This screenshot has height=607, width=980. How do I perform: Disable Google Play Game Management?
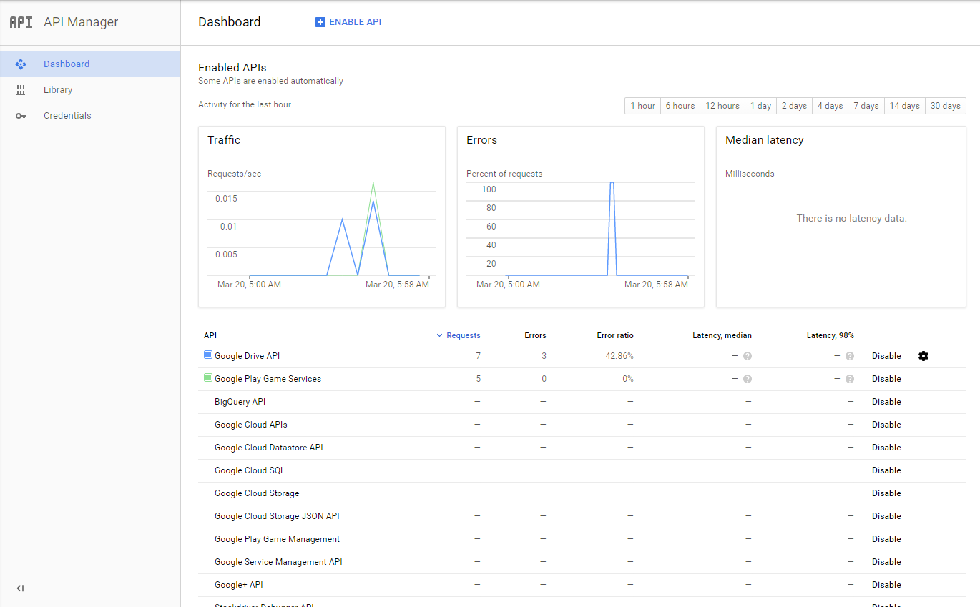click(x=886, y=539)
